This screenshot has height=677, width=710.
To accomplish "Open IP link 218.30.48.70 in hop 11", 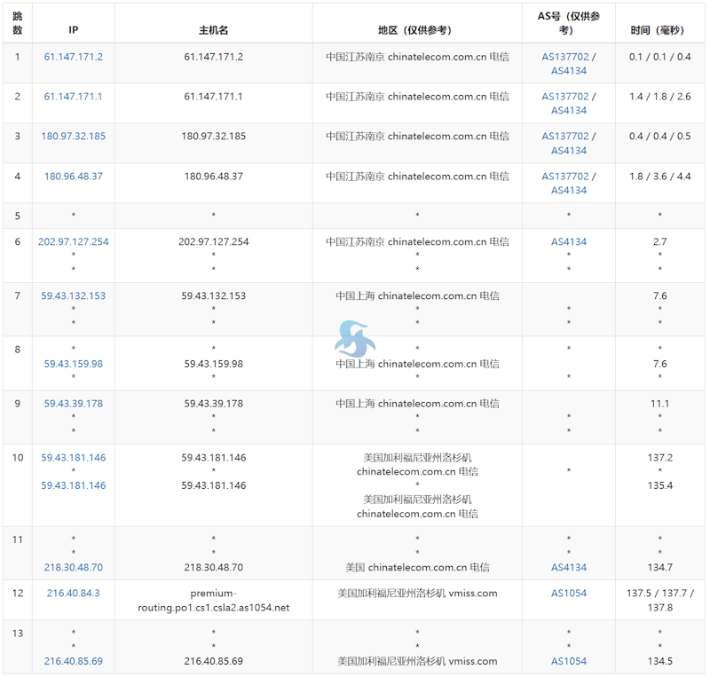I will click(x=74, y=567).
